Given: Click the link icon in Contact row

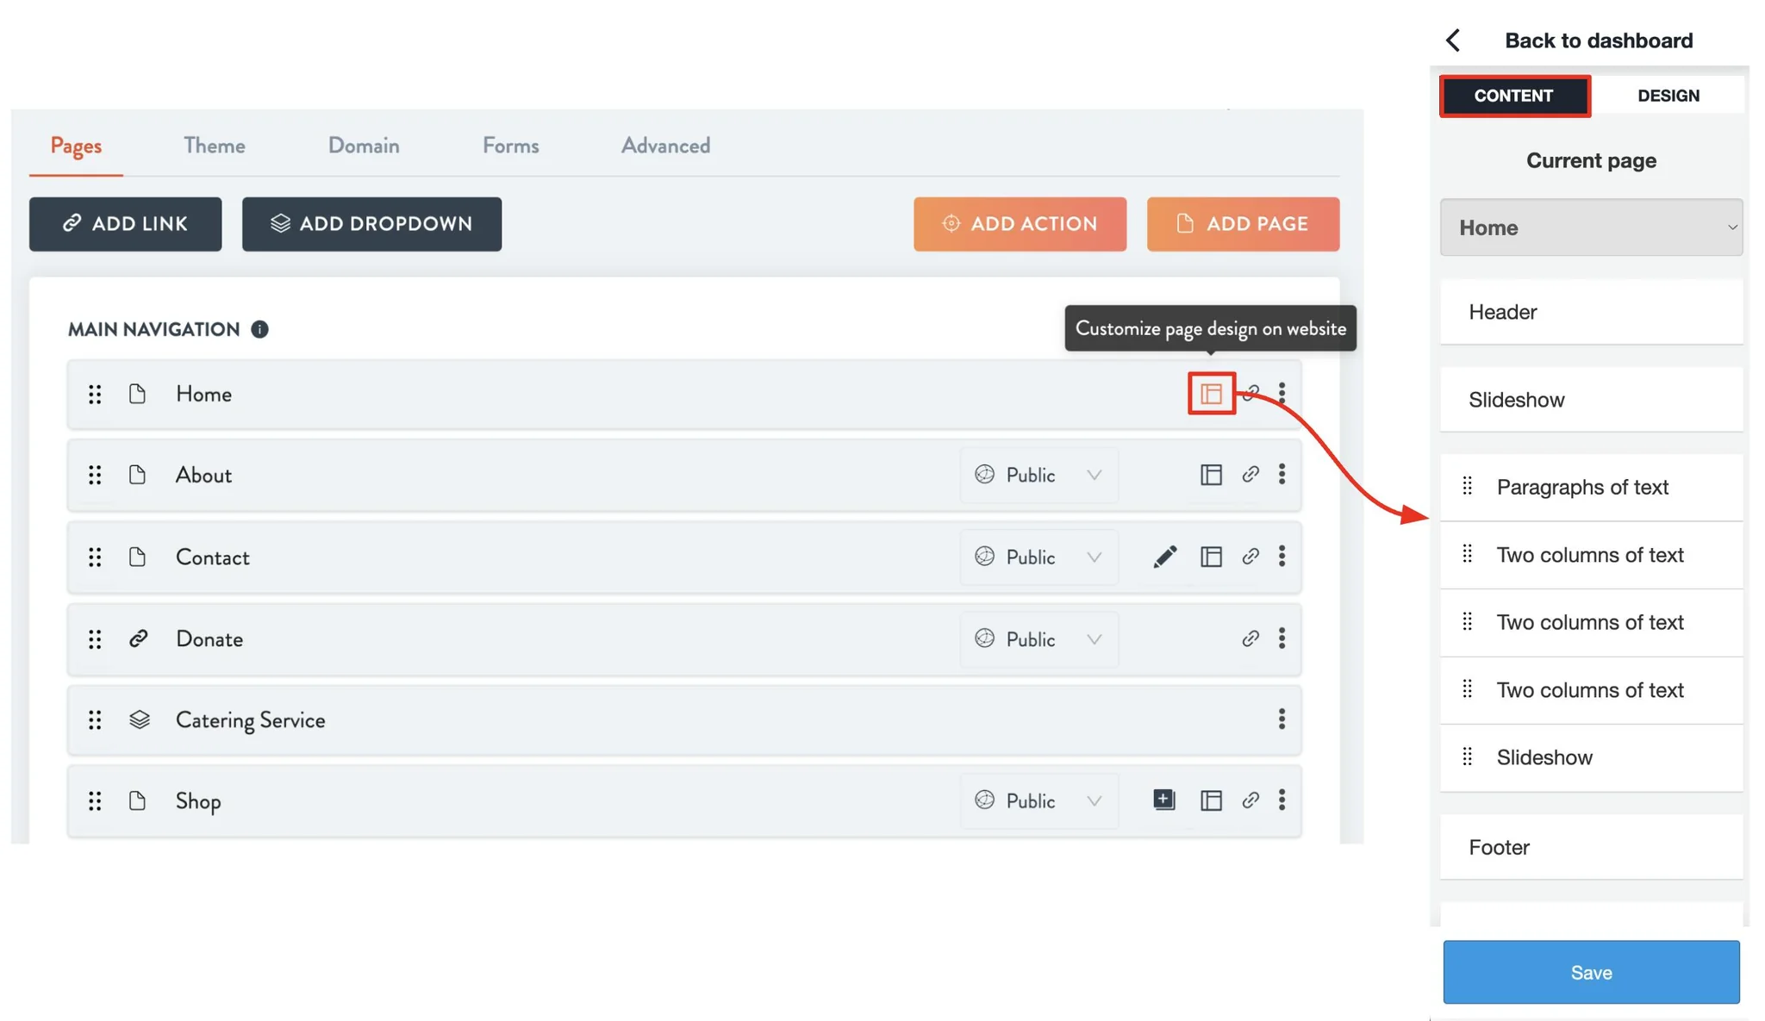Looking at the screenshot, I should point(1250,557).
